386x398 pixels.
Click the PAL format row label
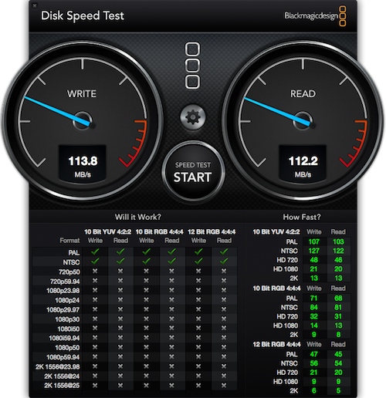point(74,253)
